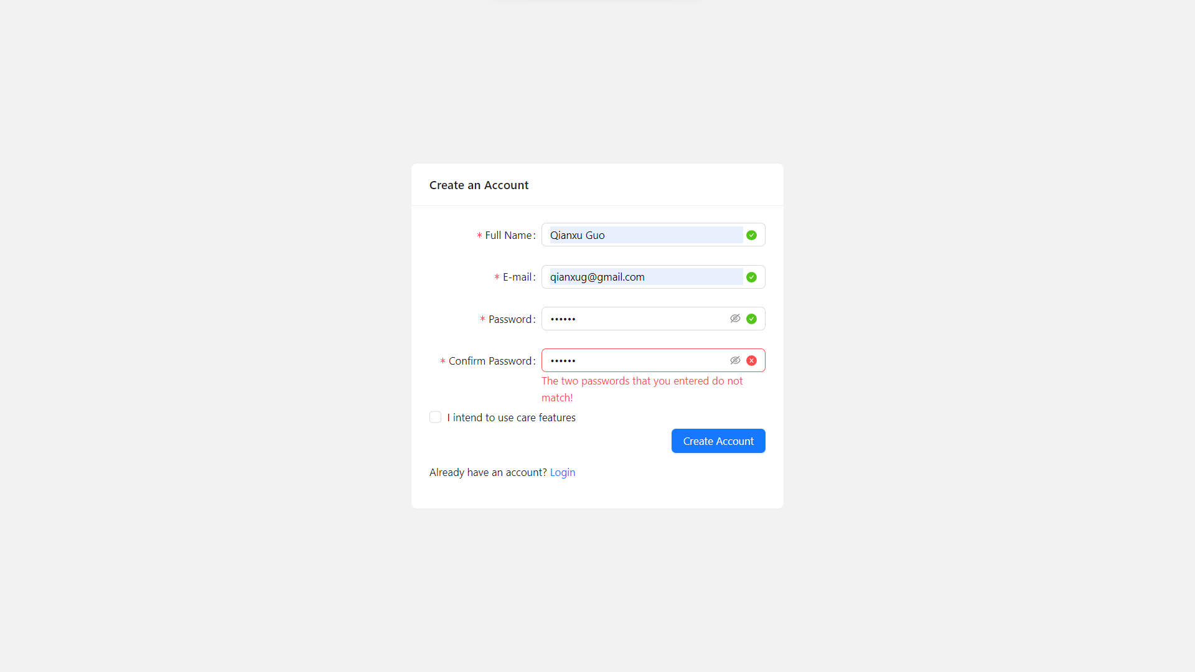Click the passwords do not match error message
Viewport: 1195px width, 672px height.
pos(641,381)
